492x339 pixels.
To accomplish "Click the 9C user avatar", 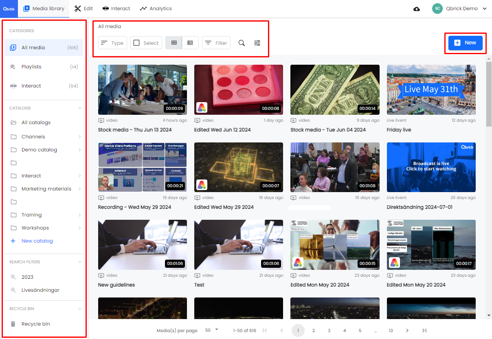I will pos(437,9).
